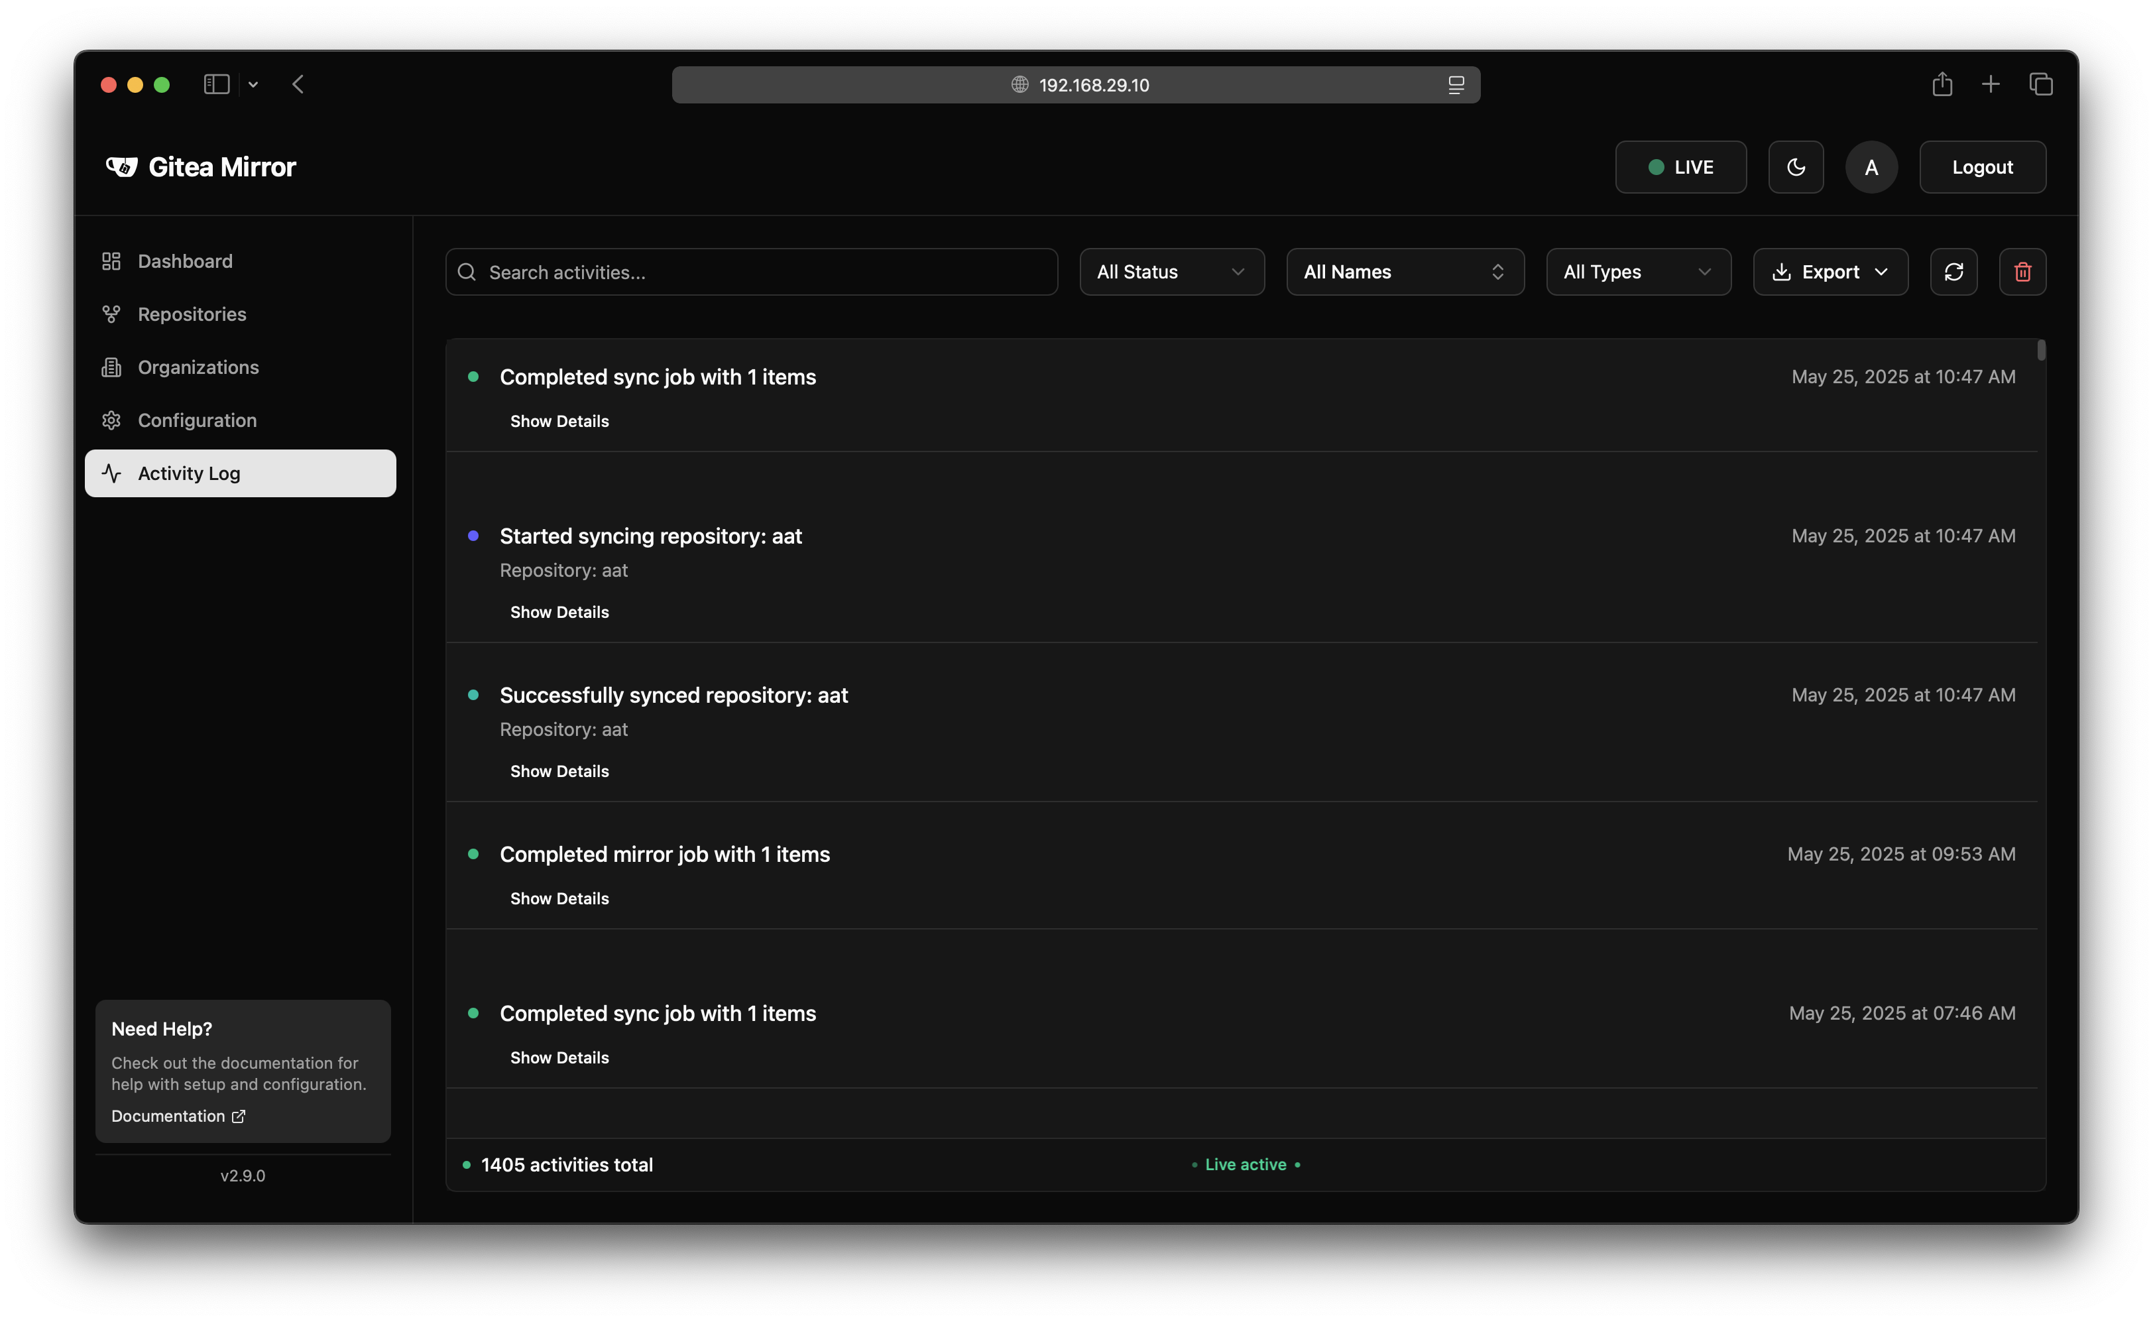Click the browser back arrow
Screen dimensions: 2153x1322
298,85
